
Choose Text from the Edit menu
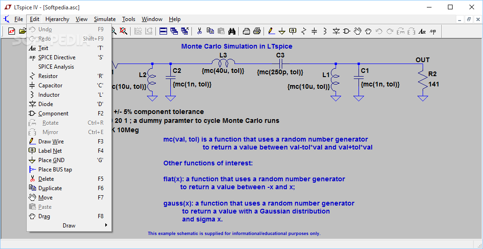click(69, 48)
